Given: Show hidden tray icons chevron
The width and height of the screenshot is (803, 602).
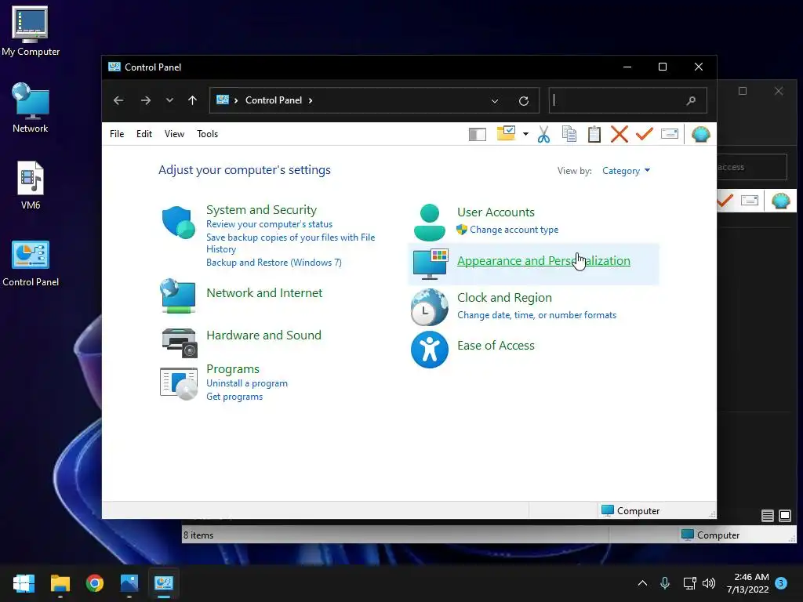Looking at the screenshot, I should tap(642, 583).
